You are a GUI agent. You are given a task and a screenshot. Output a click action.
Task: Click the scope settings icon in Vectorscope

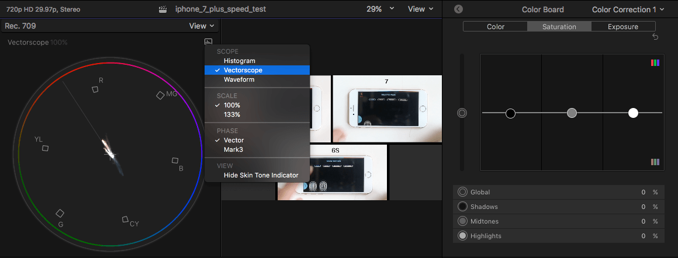pyautogui.click(x=209, y=41)
